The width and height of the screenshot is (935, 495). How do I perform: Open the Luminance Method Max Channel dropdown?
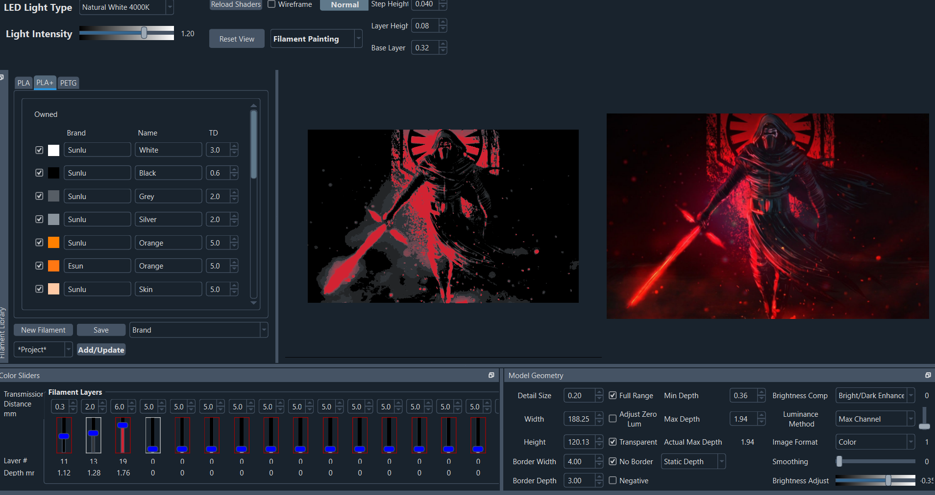(x=875, y=419)
